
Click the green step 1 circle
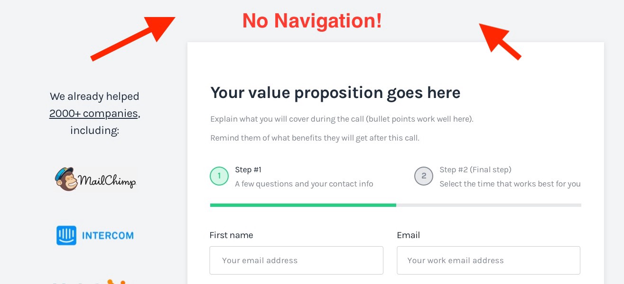coord(219,176)
